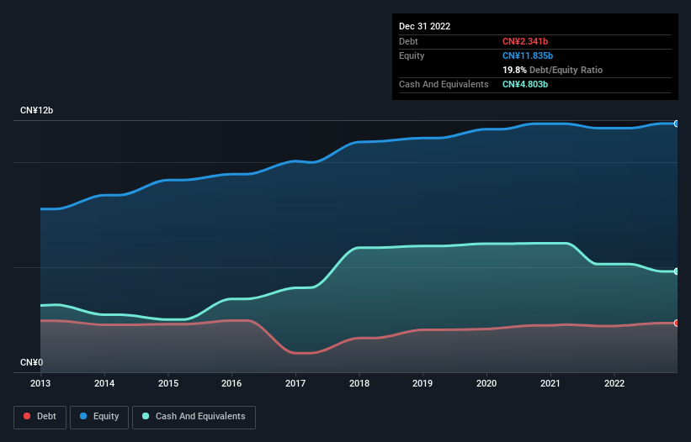This screenshot has height=442, width=691.
Task: Click the CN¥11.835b equity value in tooltip
Action: [x=528, y=55]
